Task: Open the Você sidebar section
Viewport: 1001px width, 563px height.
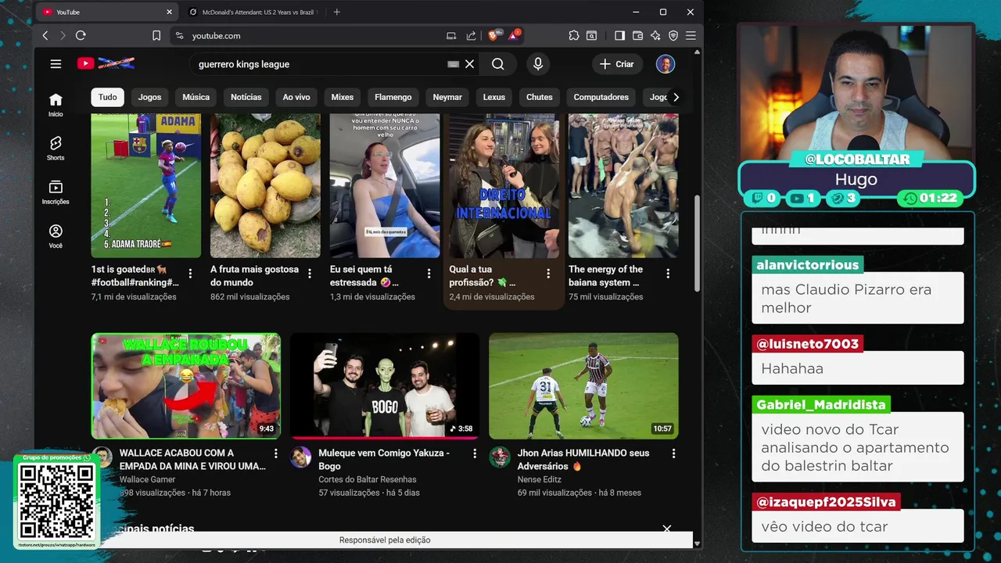Action: [x=56, y=235]
